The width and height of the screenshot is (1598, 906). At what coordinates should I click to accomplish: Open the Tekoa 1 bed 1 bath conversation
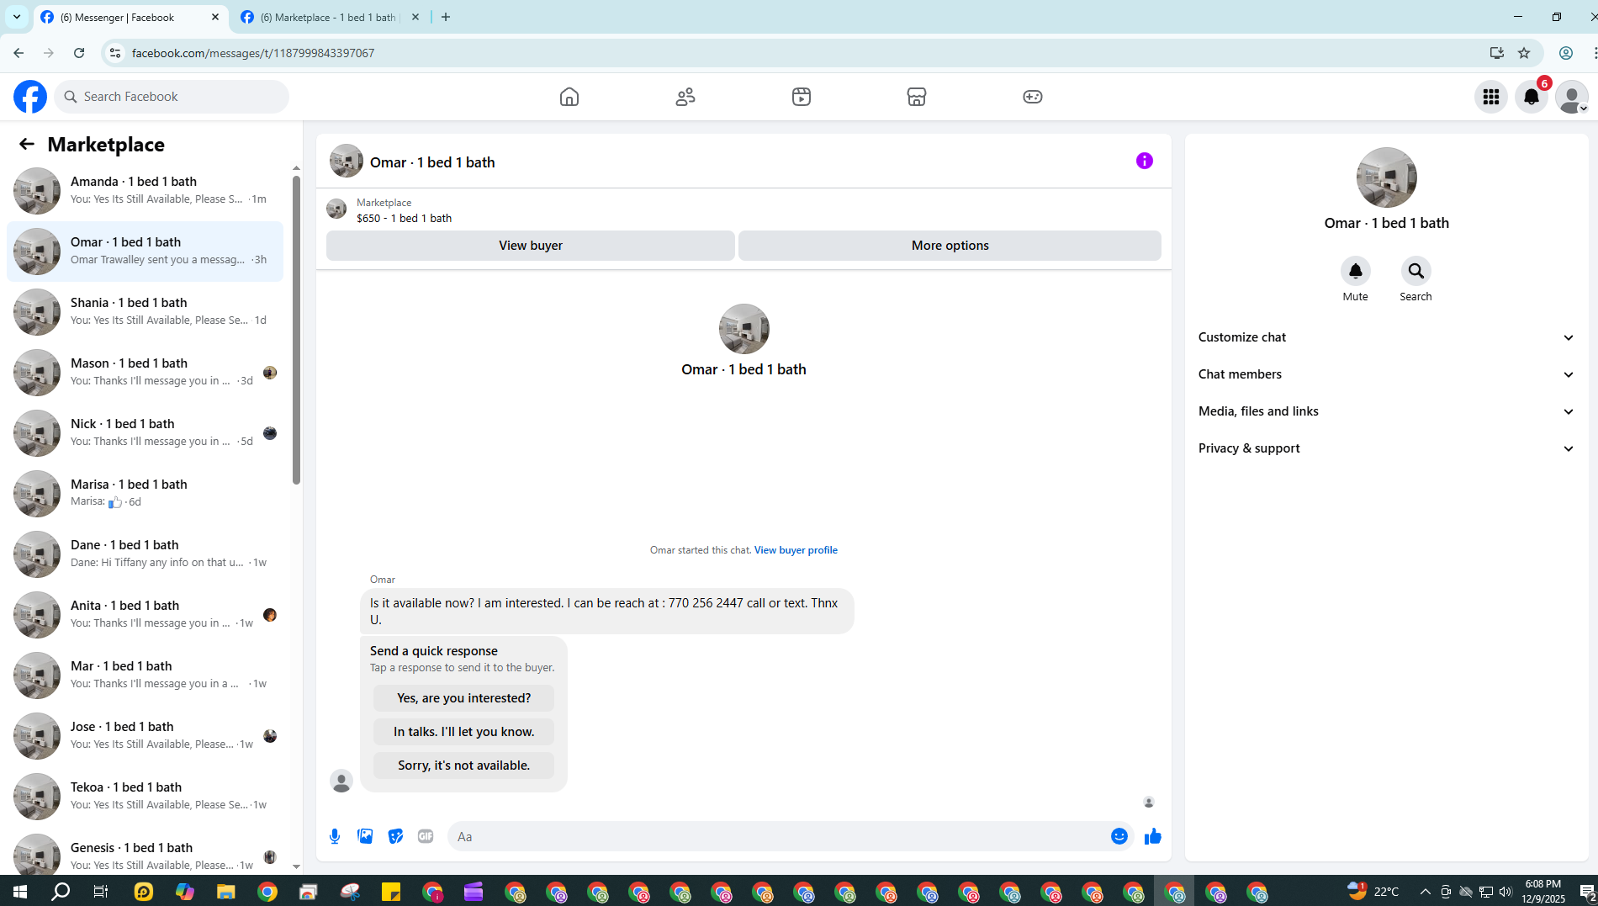point(145,797)
